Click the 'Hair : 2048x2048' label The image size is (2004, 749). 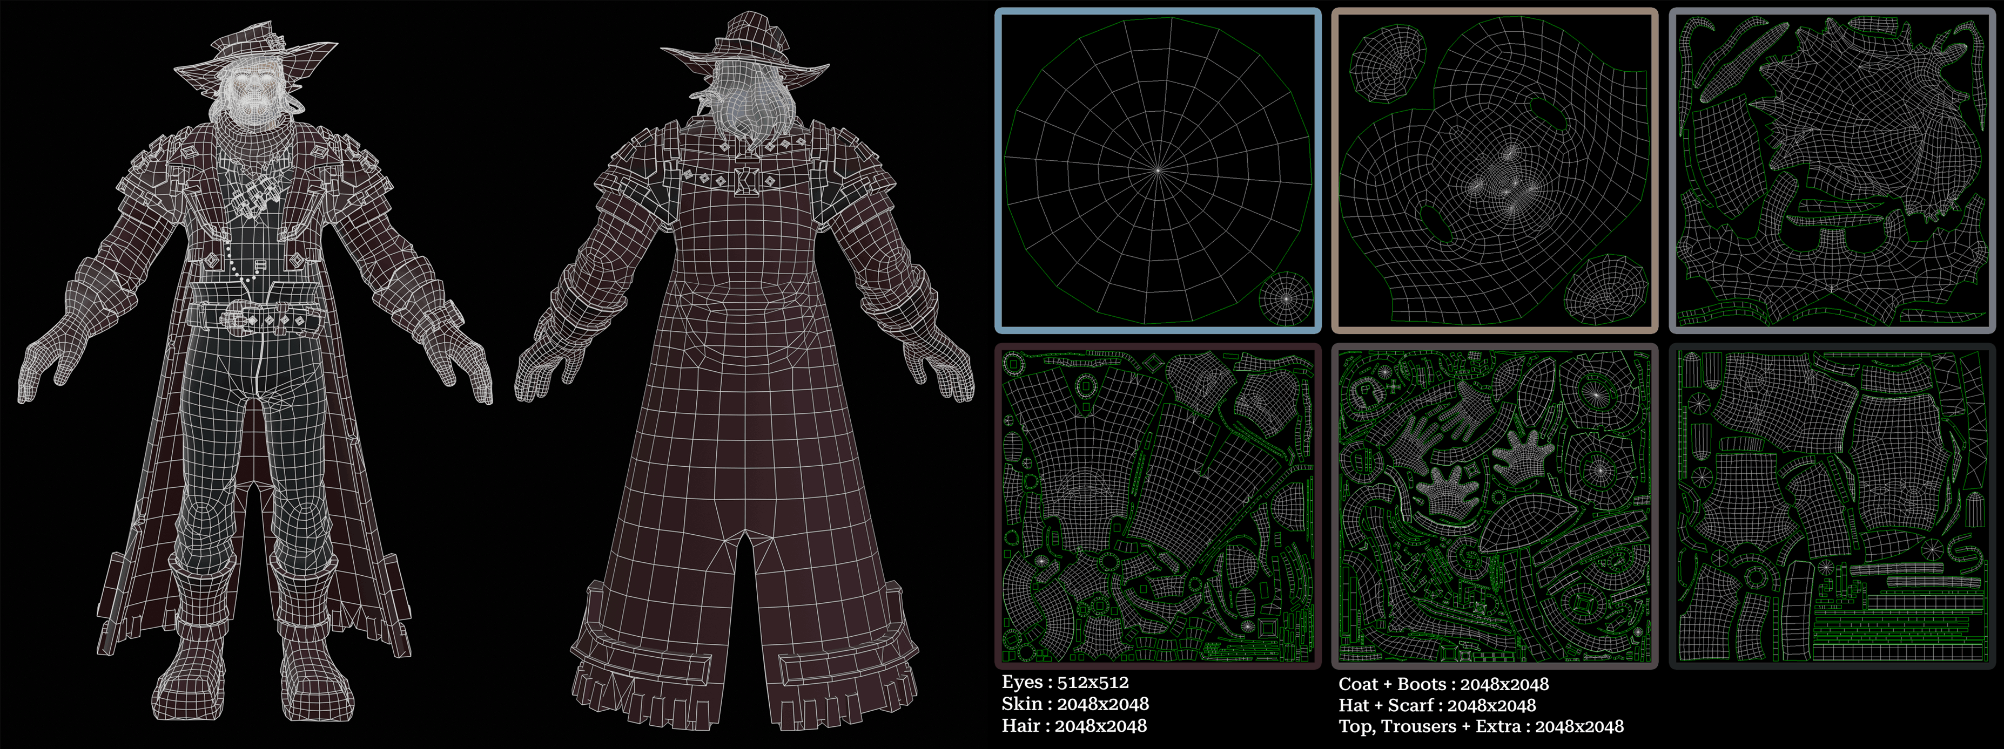pos(1074,726)
